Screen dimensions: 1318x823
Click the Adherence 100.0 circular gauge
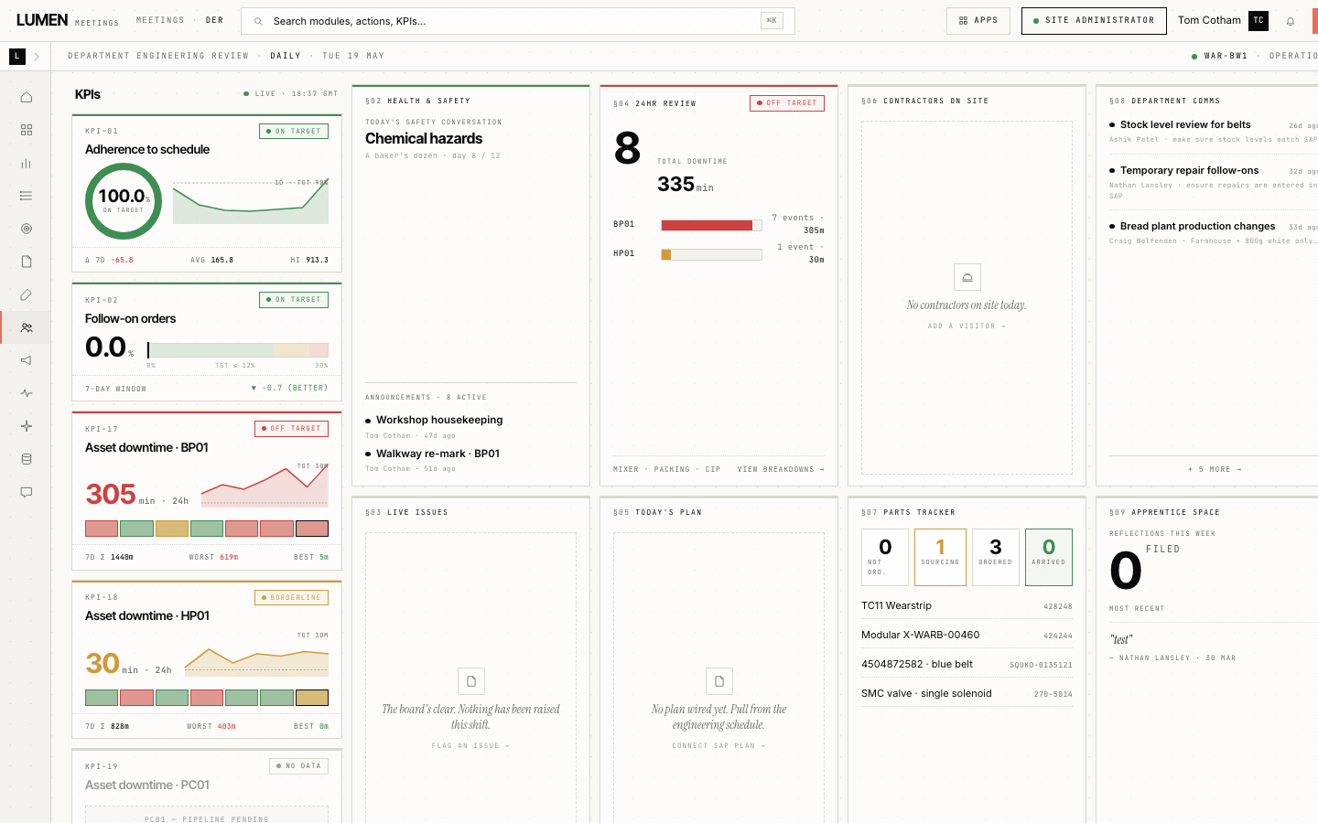(124, 201)
